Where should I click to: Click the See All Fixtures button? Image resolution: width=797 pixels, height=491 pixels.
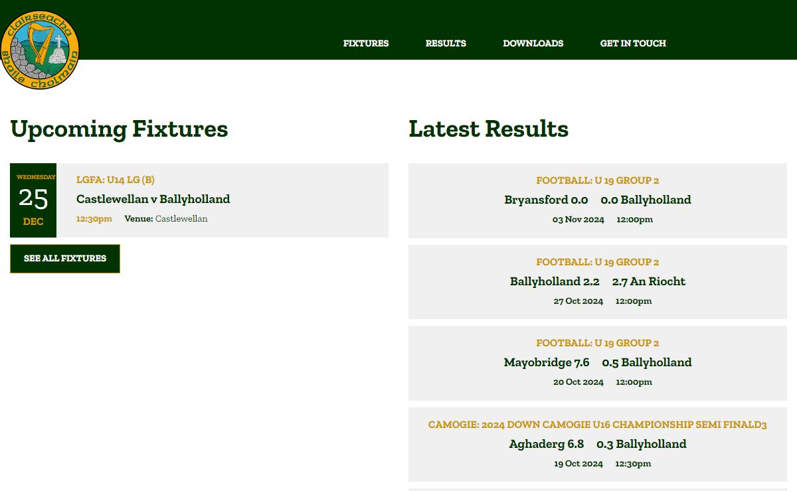click(65, 259)
